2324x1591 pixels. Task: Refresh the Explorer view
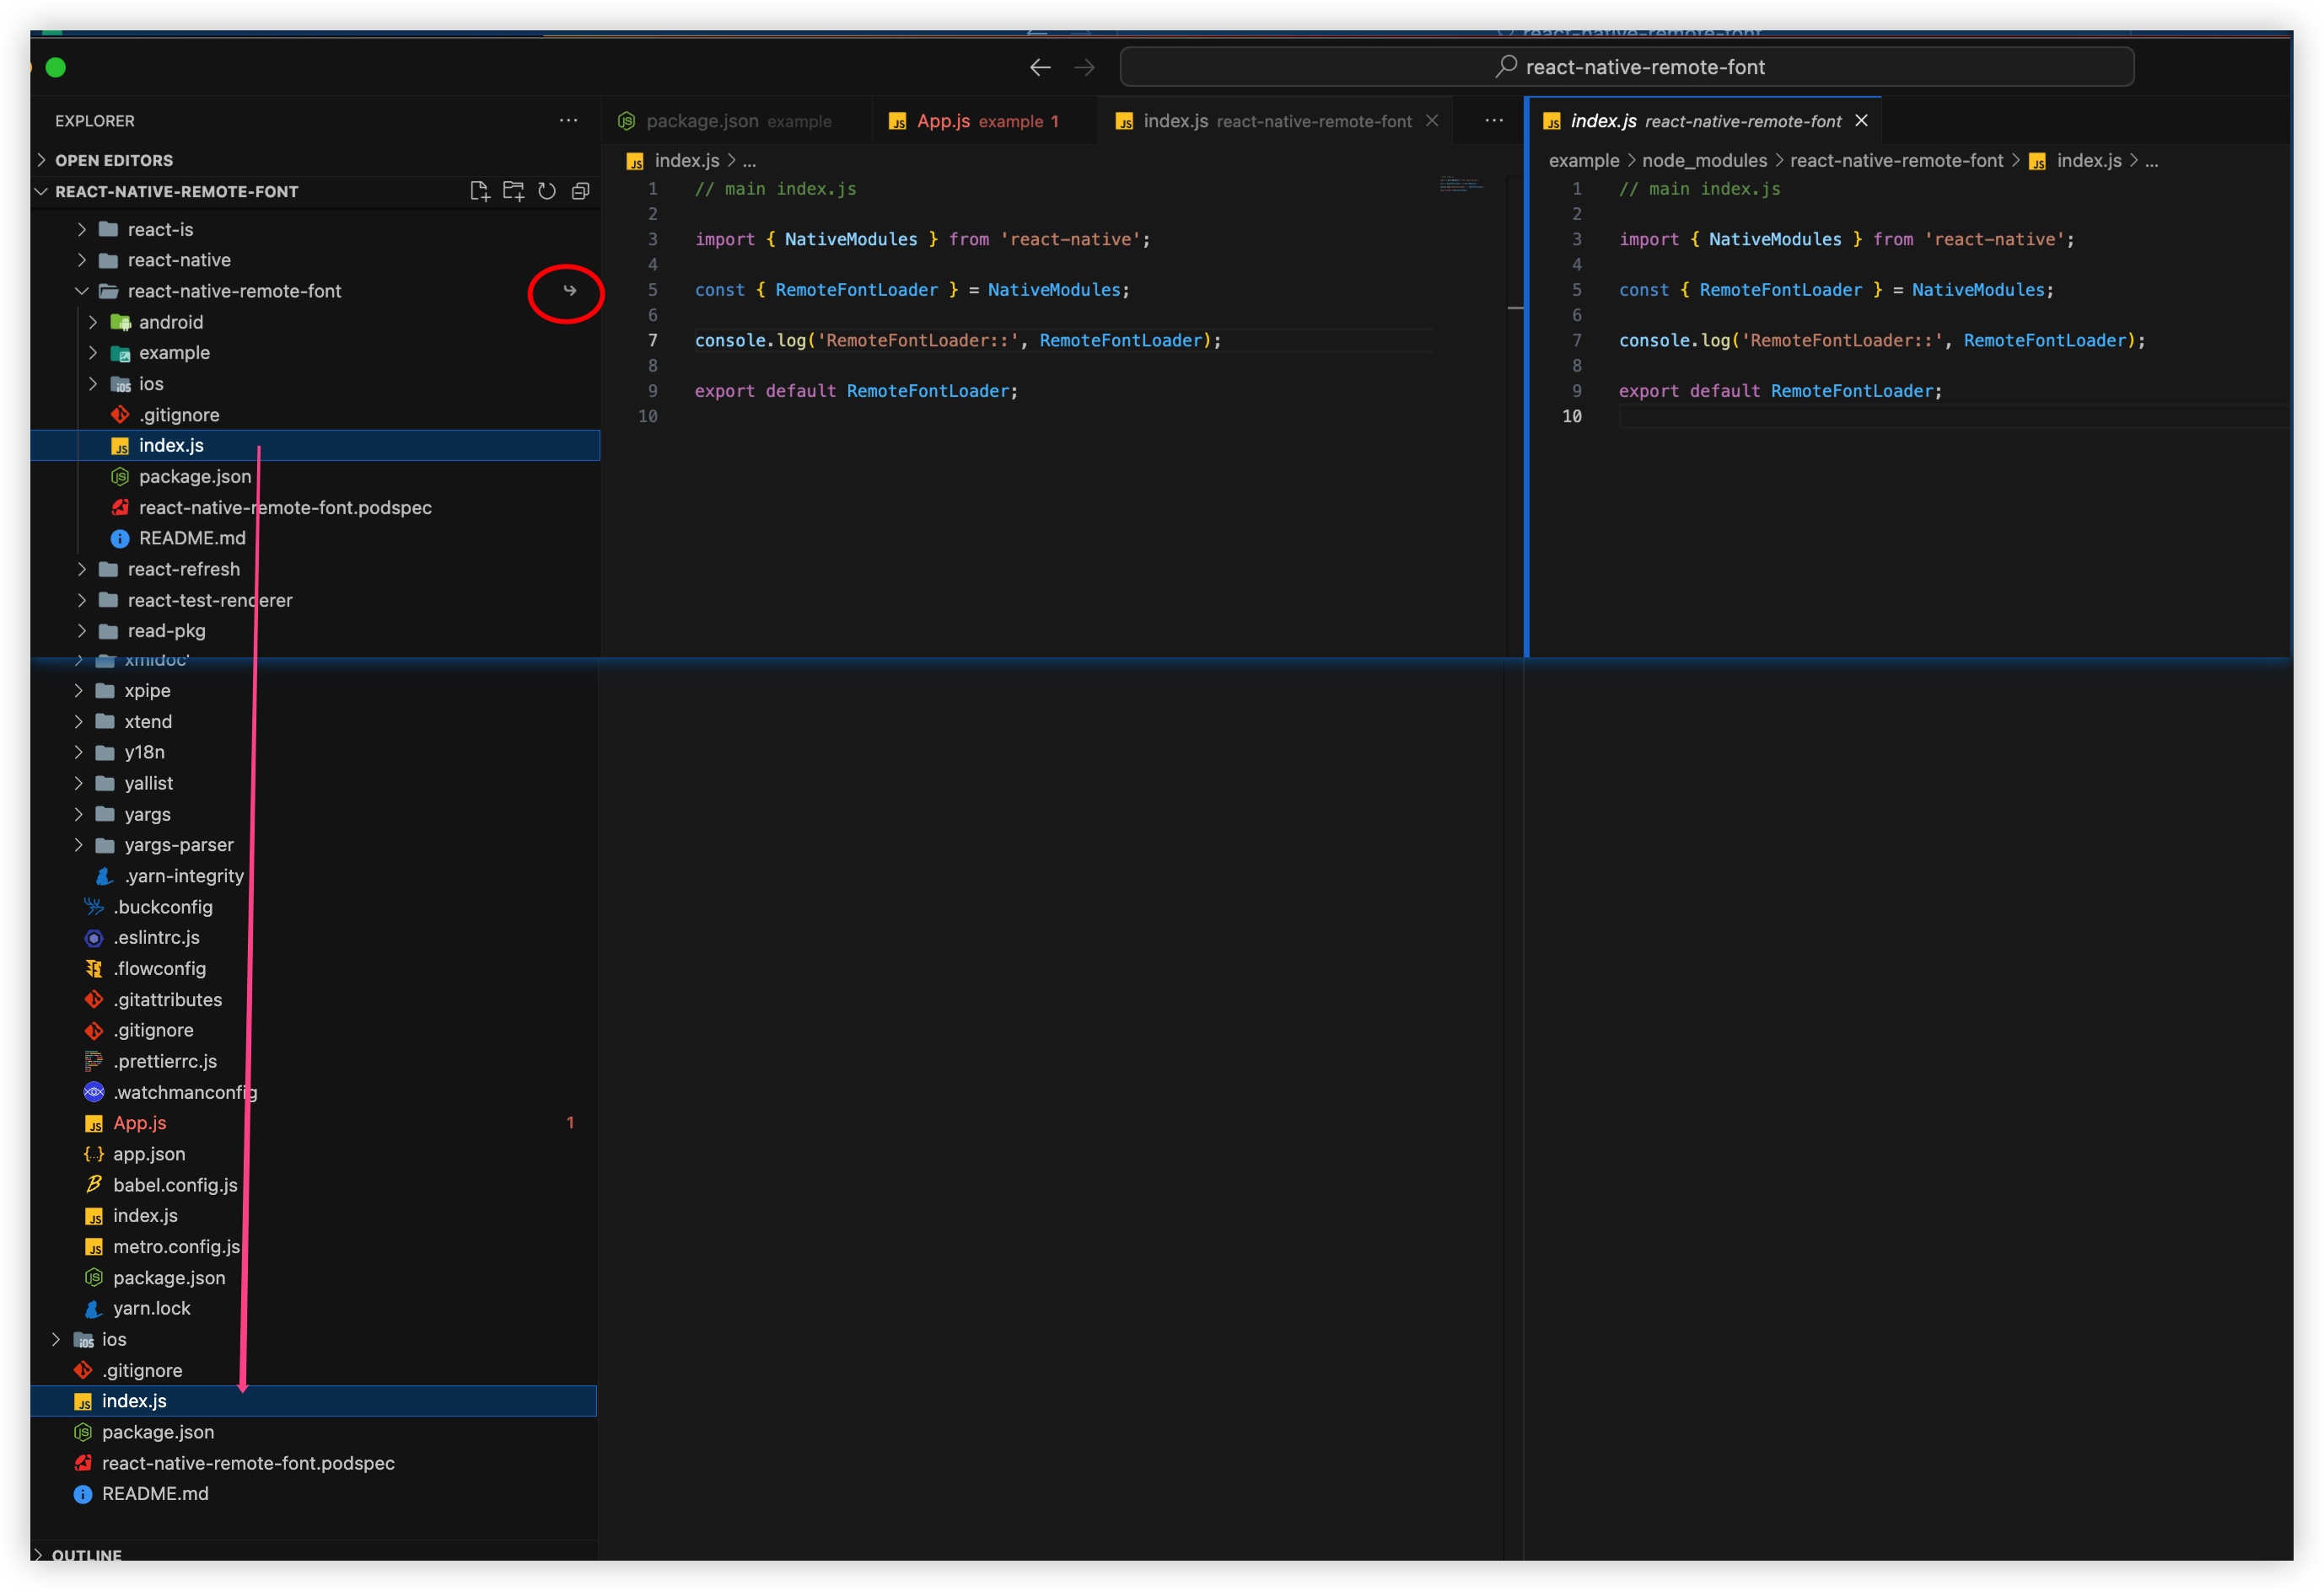tap(547, 191)
